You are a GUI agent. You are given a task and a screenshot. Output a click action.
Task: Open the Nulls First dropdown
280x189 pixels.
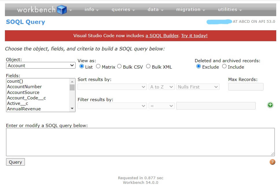coord(198,87)
